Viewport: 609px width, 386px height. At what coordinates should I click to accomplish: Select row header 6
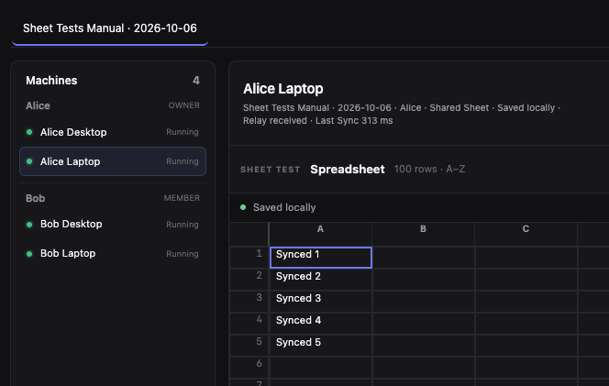tap(249, 368)
